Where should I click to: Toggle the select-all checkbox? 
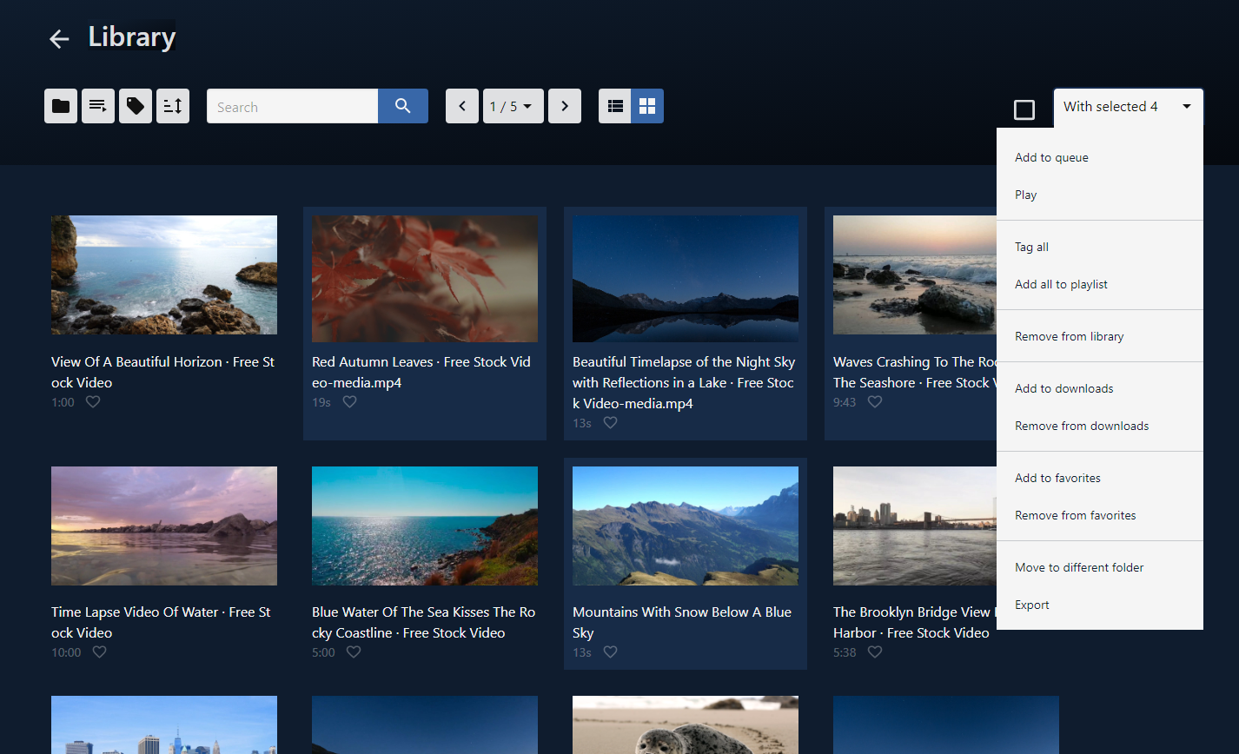(x=1024, y=109)
